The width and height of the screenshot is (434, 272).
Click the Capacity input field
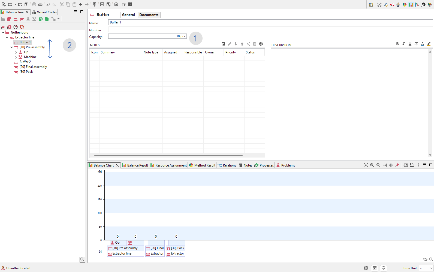coord(147,36)
